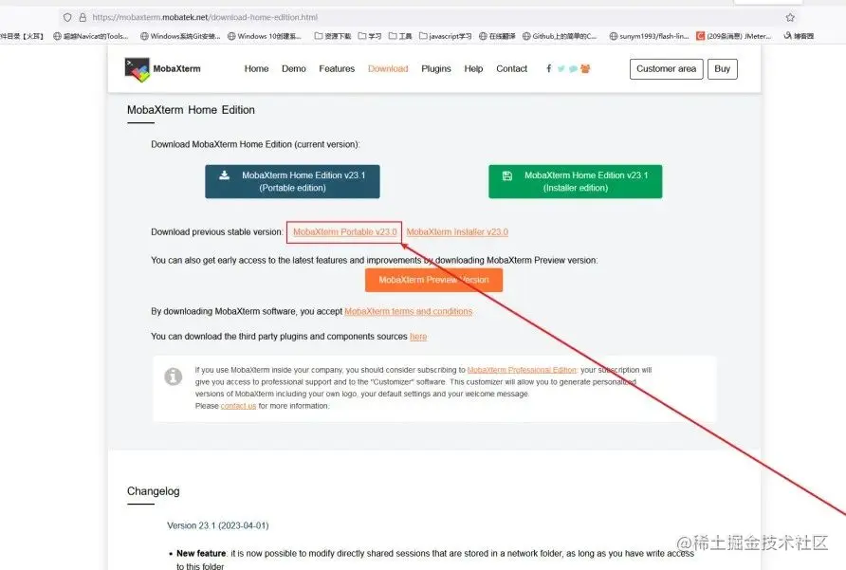
Task: Click 'Download previous stable version:' text
Action: tap(217, 232)
